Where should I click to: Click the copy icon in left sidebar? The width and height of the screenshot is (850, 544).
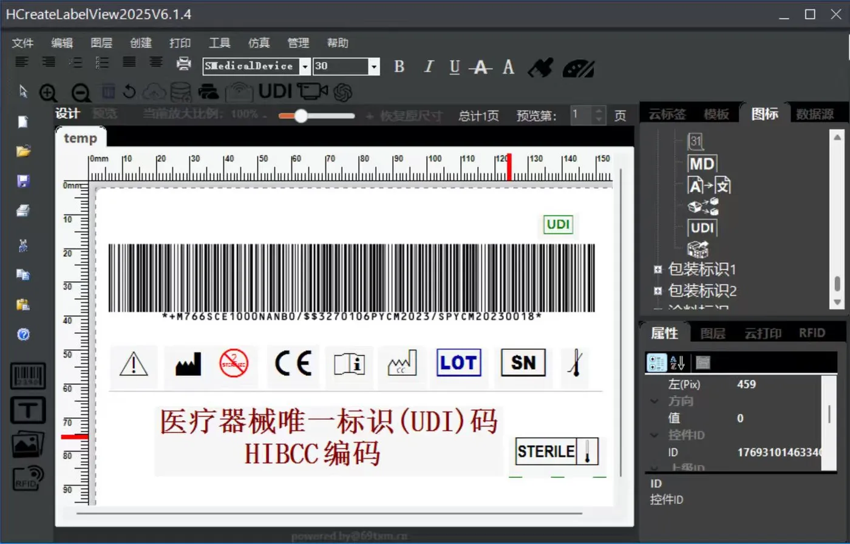(x=23, y=274)
